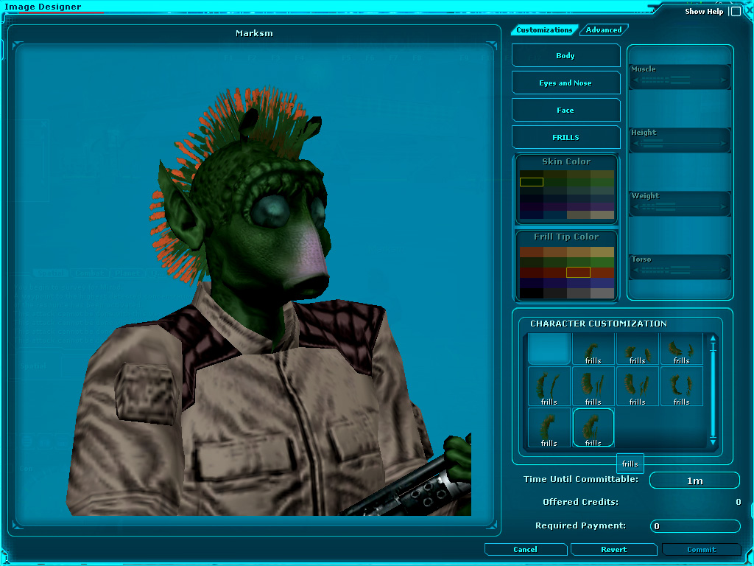Select the FRILLS customization category
The width and height of the screenshot is (754, 566).
565,137
